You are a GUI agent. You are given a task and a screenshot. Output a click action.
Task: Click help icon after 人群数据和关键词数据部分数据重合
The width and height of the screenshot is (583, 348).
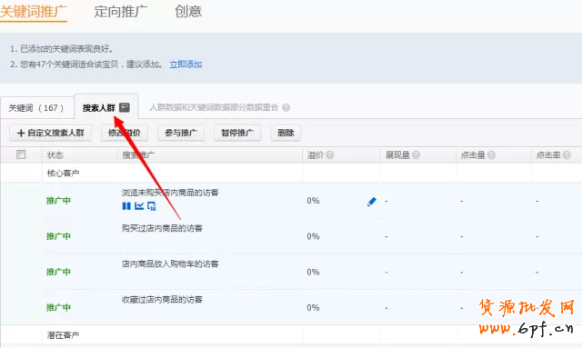(286, 108)
